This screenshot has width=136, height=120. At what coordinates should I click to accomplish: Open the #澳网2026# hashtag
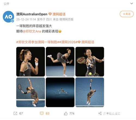click(x=68, y=42)
